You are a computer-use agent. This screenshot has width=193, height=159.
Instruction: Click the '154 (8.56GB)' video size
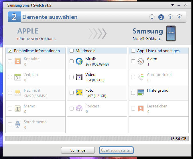[x=95, y=80]
